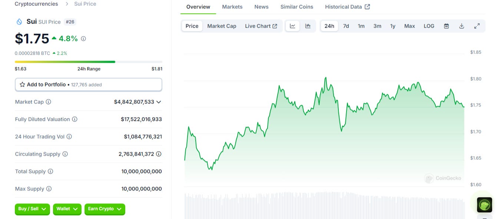Toggle LOG scale on chart
This screenshot has width=497, height=219.
tap(429, 26)
